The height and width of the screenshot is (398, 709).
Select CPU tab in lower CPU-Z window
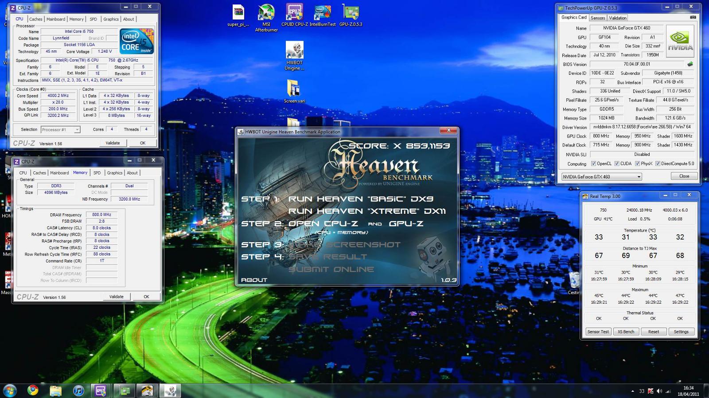click(23, 173)
